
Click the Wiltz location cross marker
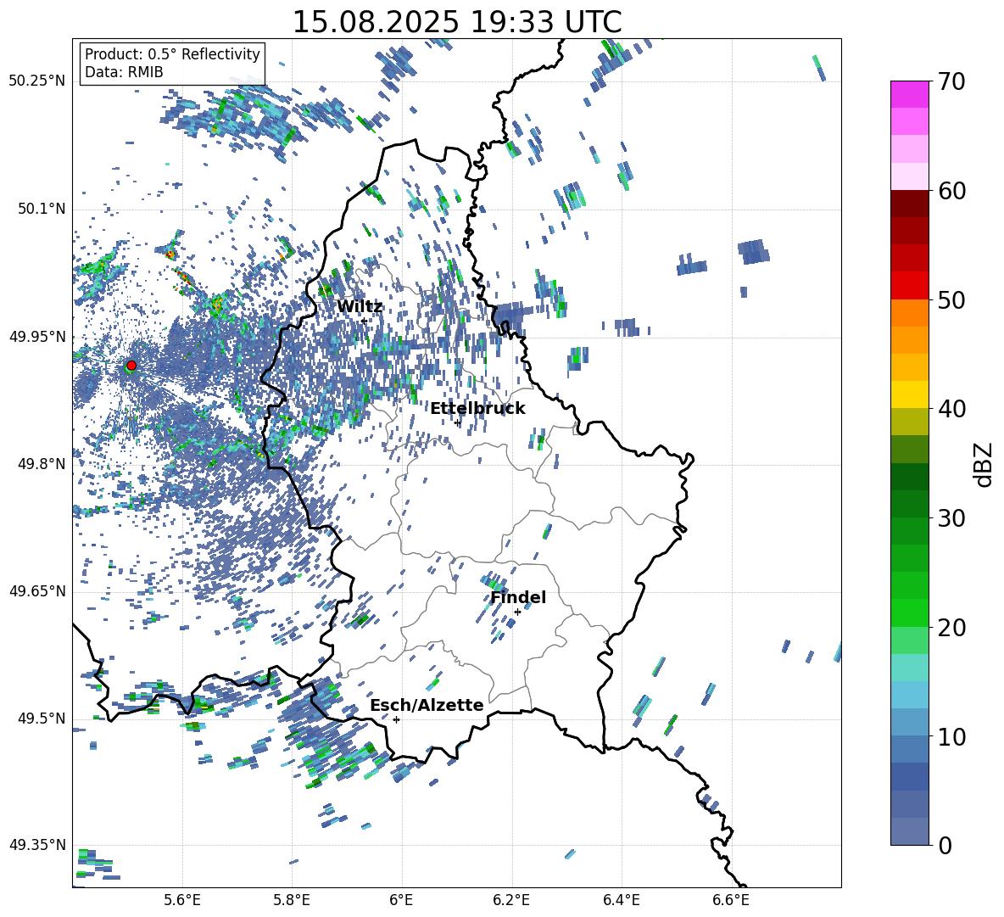click(x=365, y=321)
